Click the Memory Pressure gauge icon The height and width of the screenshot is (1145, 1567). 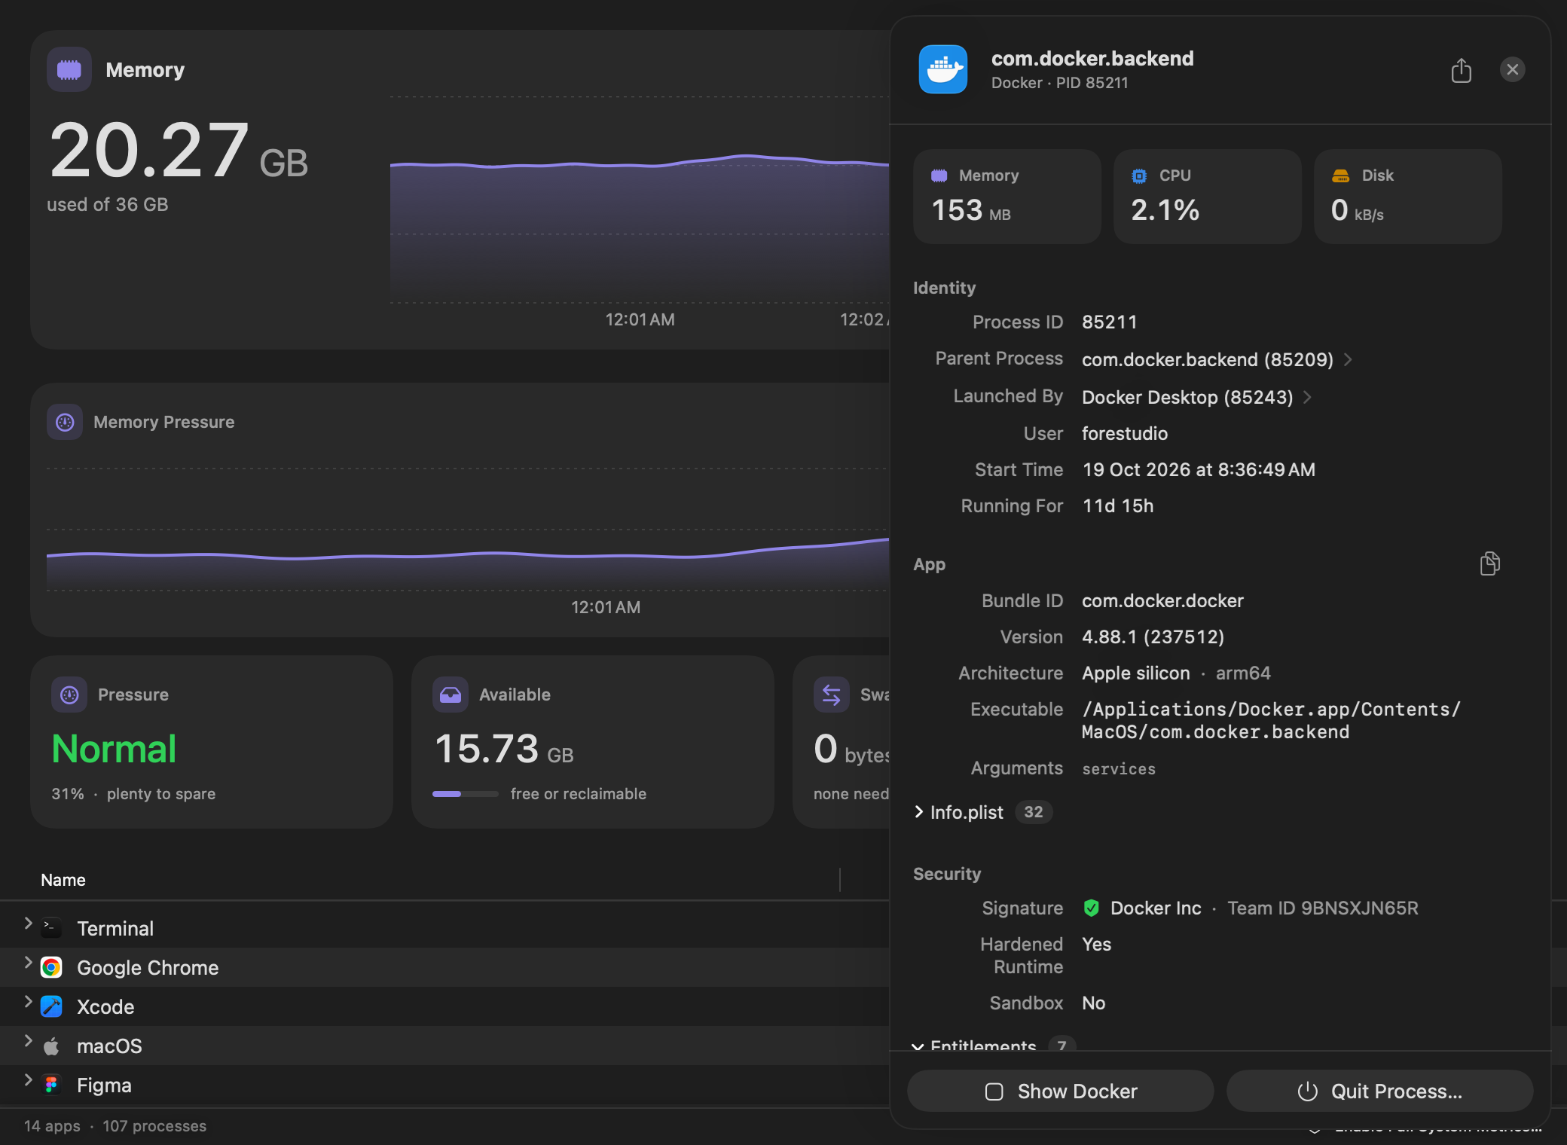65,422
